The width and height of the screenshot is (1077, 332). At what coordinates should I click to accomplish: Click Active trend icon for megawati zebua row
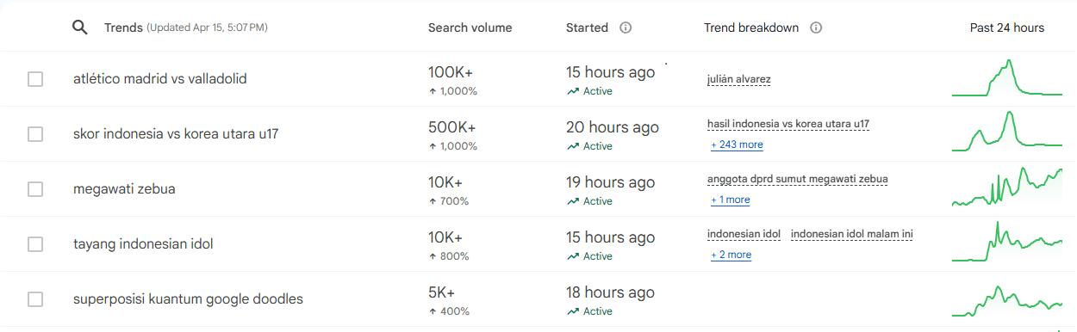573,201
